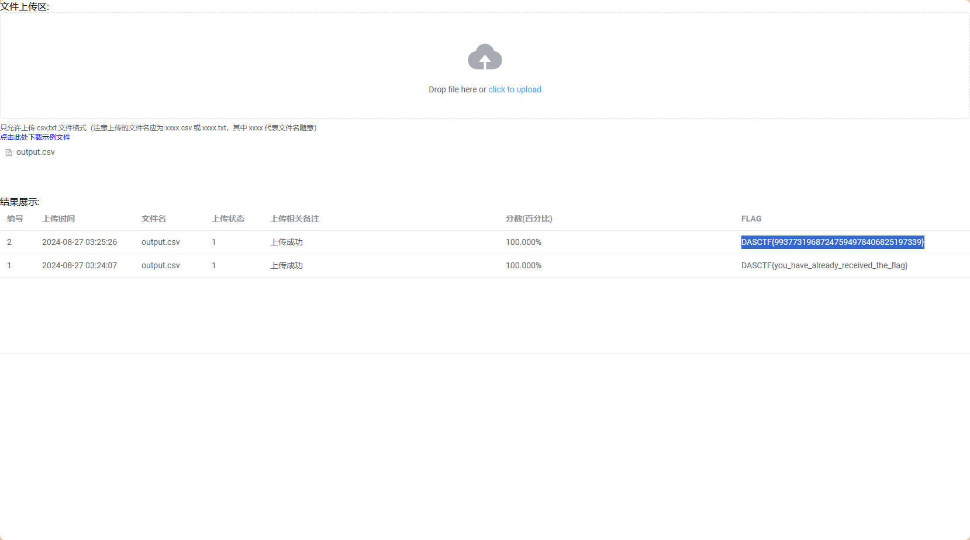Click the highlighted DASCTF flag with digits
This screenshot has width=970, height=540.
833,242
